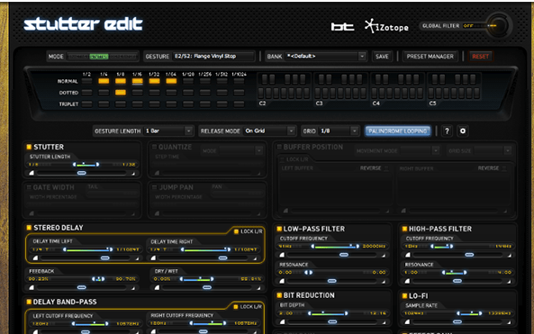Open the Grid 1/8 dropdown
This screenshot has width=534, height=334.
[x=339, y=131]
